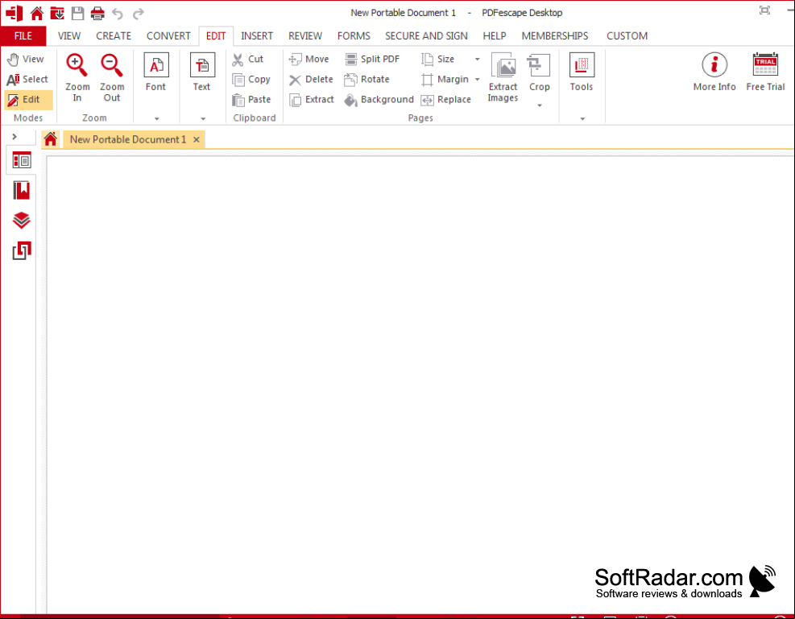Zoom In with magnifier plus

click(x=77, y=77)
